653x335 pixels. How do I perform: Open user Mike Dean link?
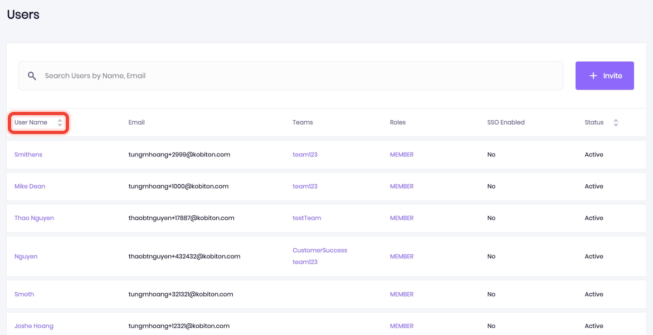click(x=30, y=186)
